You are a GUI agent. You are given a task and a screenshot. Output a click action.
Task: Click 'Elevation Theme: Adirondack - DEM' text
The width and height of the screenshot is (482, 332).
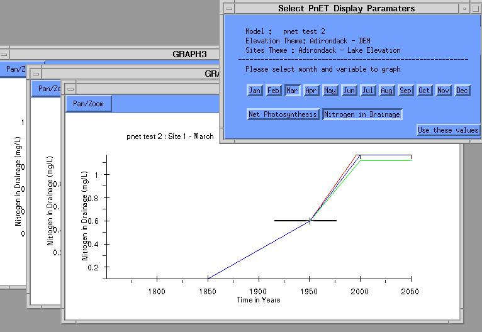click(308, 41)
